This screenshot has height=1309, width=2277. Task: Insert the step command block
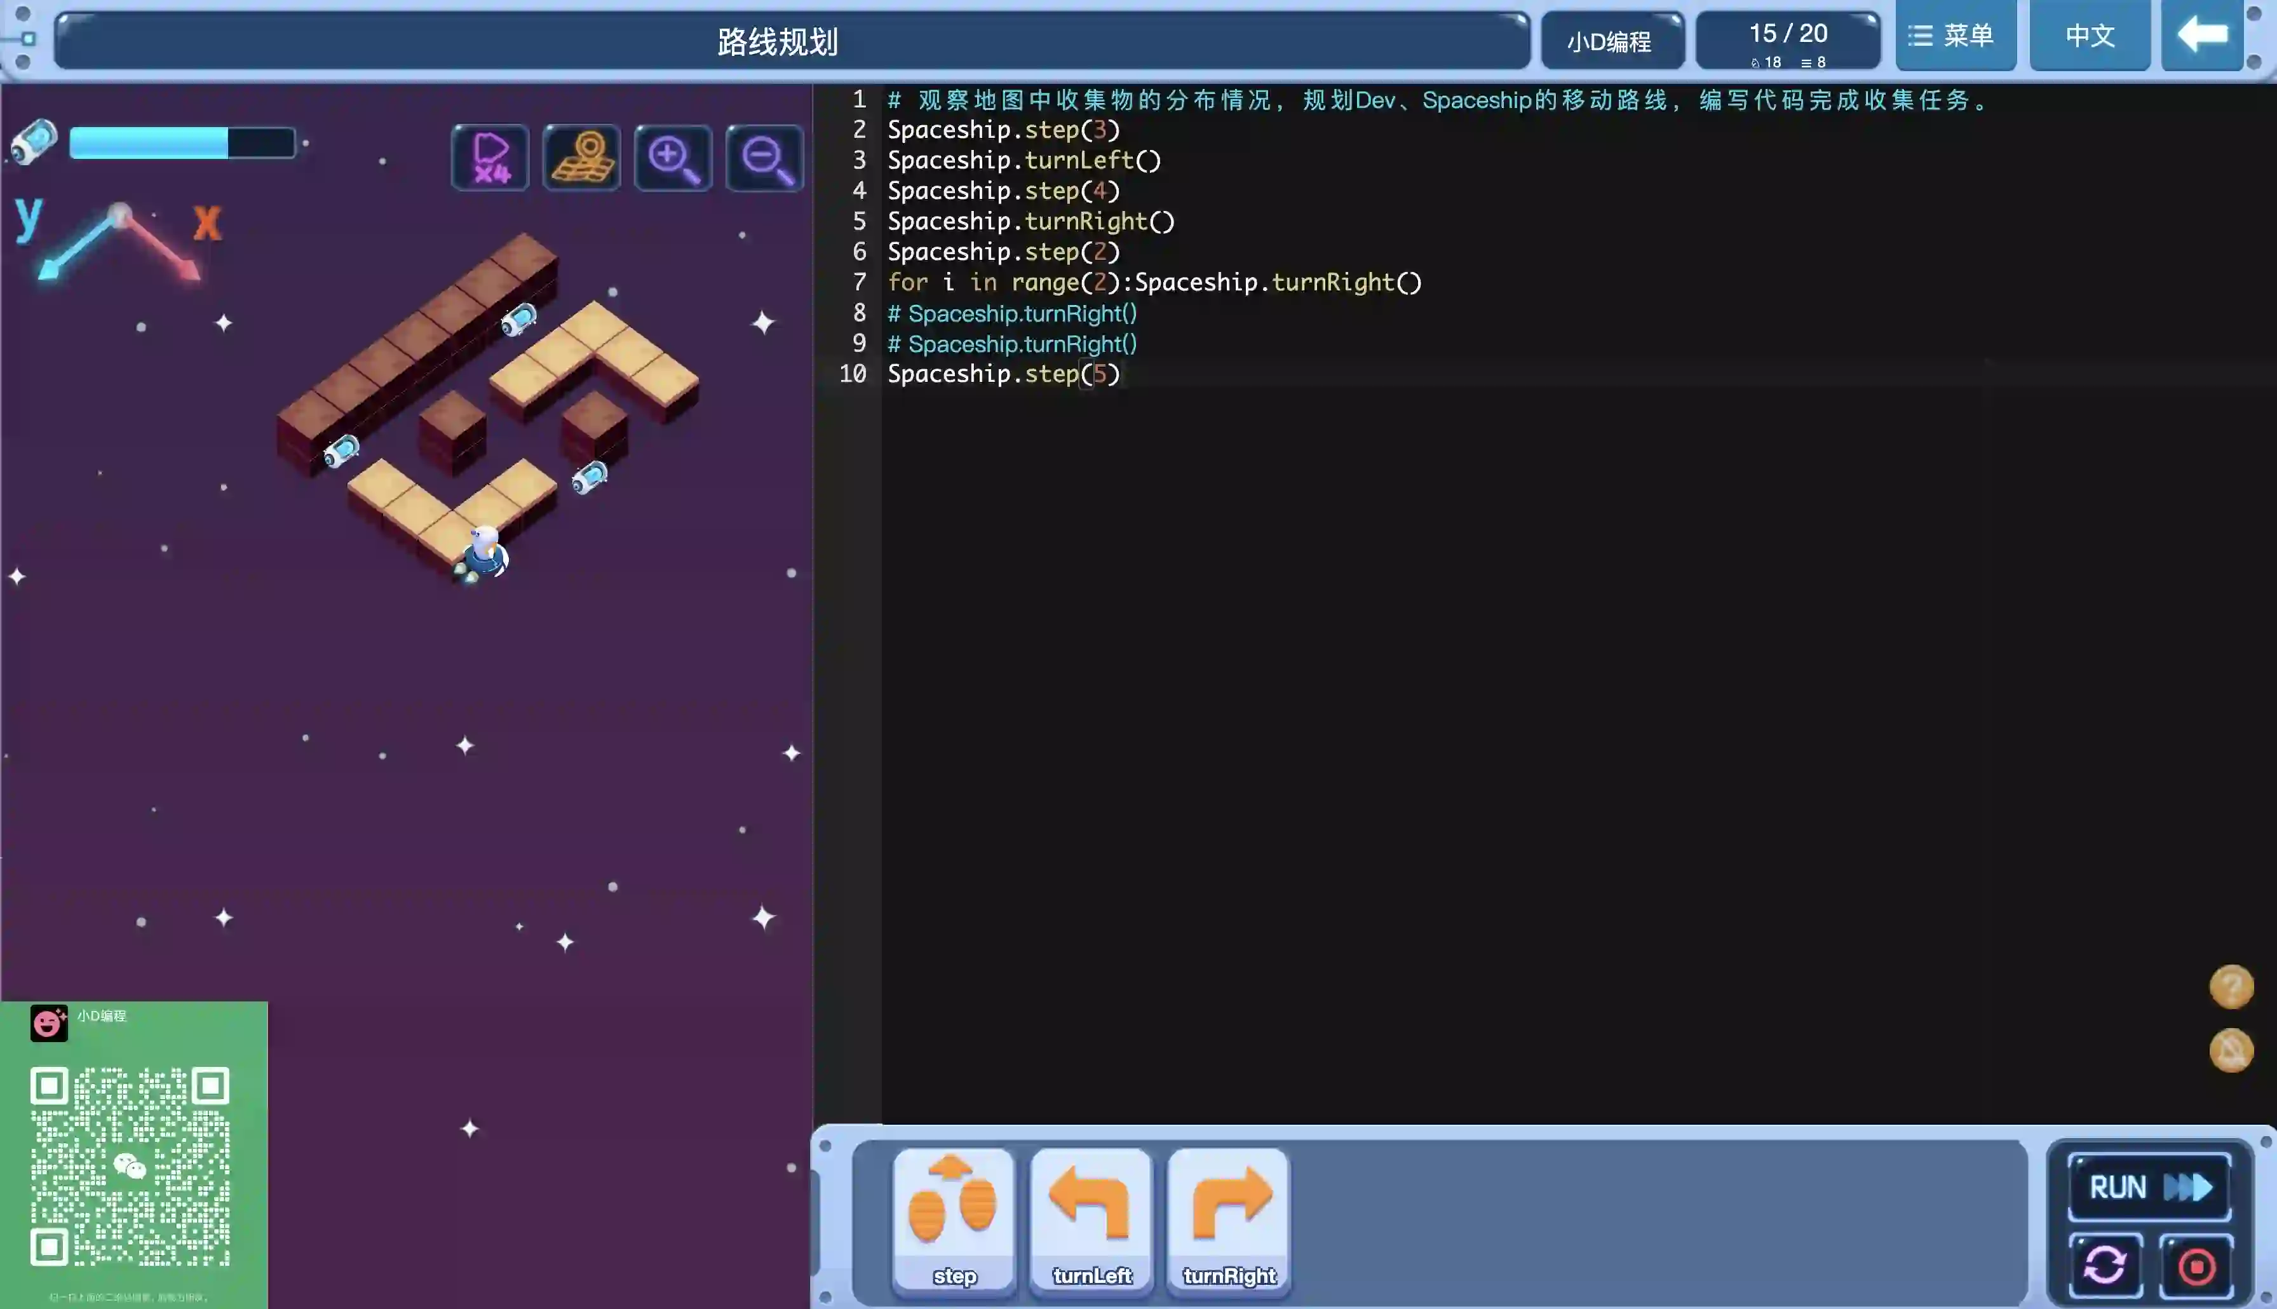tap(954, 1221)
